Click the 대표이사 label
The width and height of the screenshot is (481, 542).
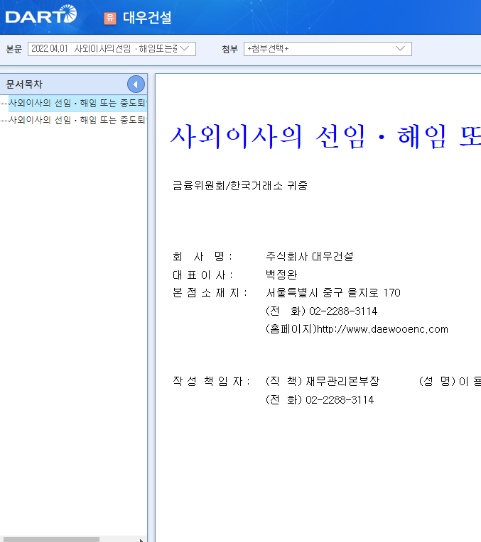[x=202, y=275]
